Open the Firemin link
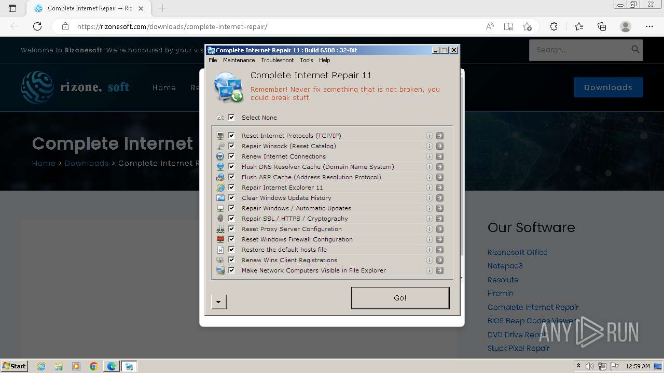Screen dimensions: 664x373 pyautogui.click(x=500, y=293)
